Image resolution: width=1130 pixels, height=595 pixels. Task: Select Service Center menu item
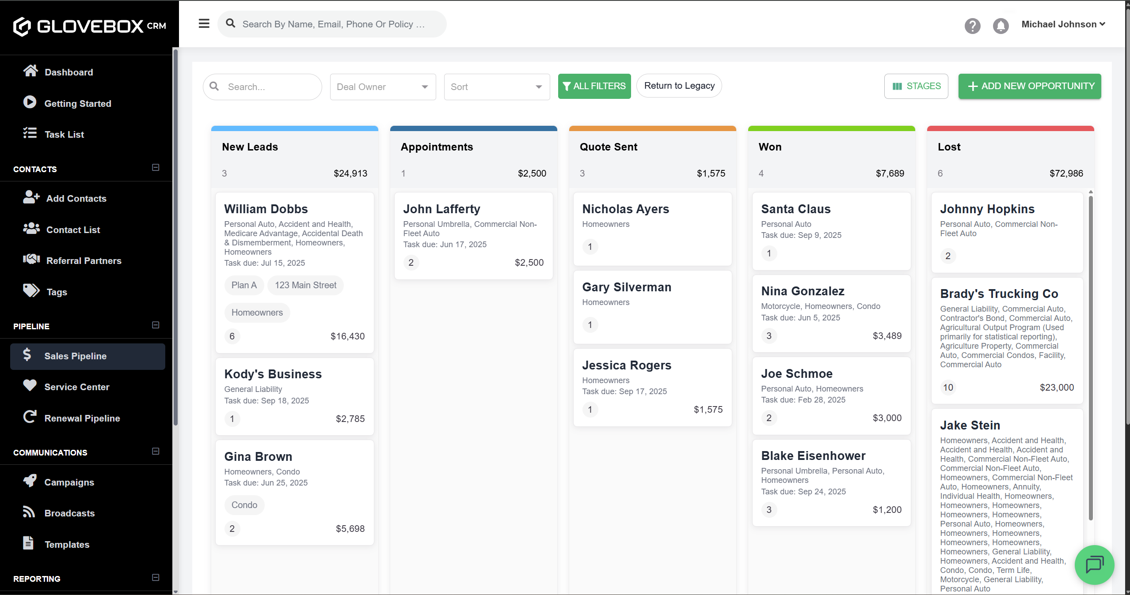pyautogui.click(x=88, y=387)
